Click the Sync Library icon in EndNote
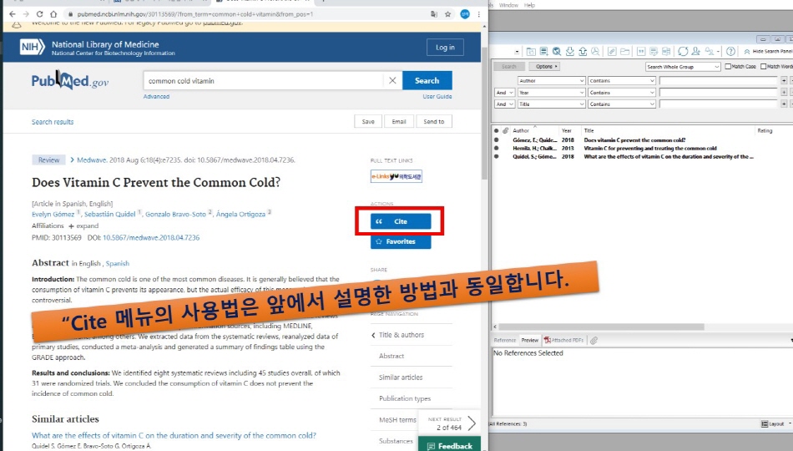 click(684, 51)
